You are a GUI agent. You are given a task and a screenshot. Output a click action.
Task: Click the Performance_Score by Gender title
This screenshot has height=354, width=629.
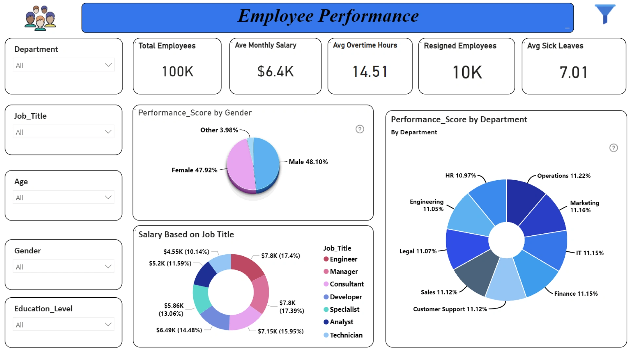point(195,113)
